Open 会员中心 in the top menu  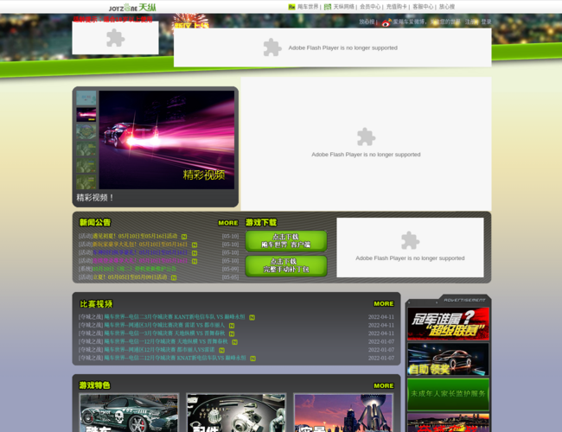[x=370, y=7]
